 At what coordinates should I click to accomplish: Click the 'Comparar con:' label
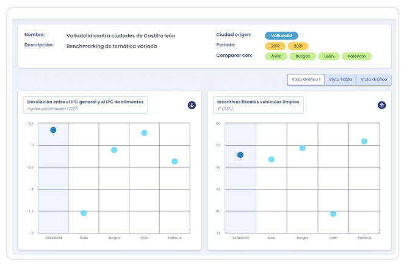click(234, 55)
